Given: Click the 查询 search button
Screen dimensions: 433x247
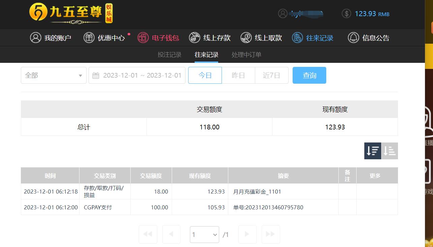Looking at the screenshot, I should click(x=309, y=75).
